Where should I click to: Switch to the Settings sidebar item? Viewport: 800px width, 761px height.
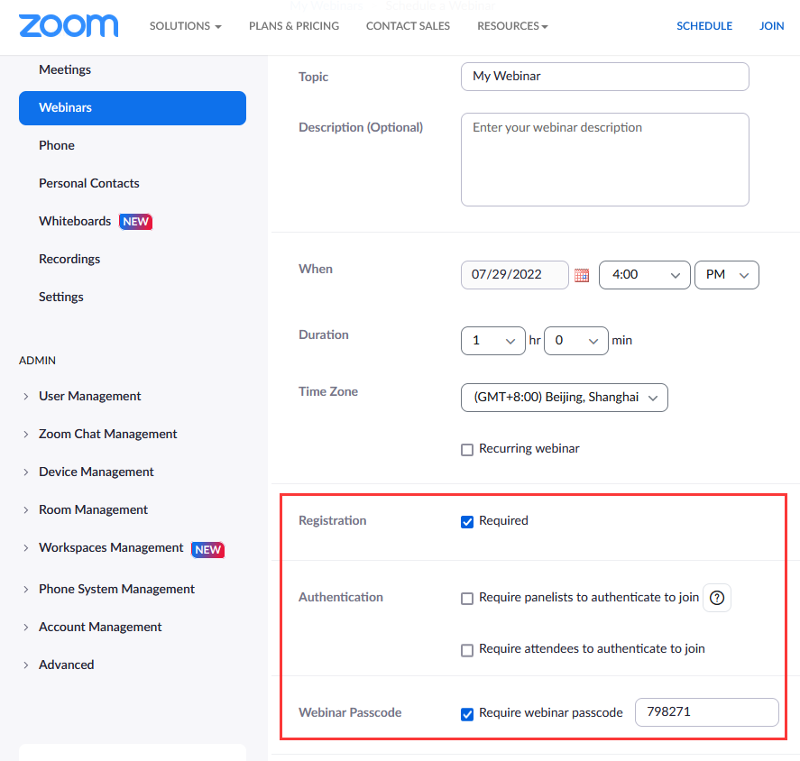60,297
